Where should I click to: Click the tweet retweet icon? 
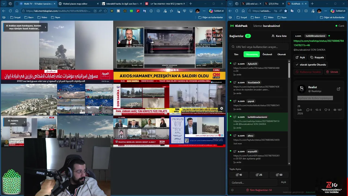point(317,110)
